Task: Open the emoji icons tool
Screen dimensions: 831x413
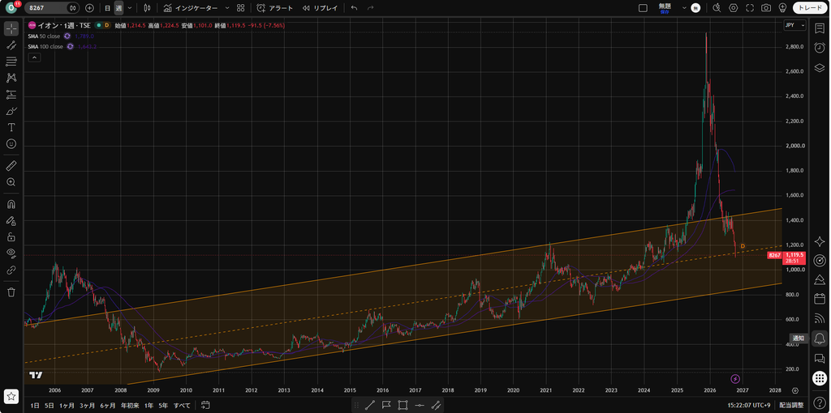Action: tap(11, 144)
